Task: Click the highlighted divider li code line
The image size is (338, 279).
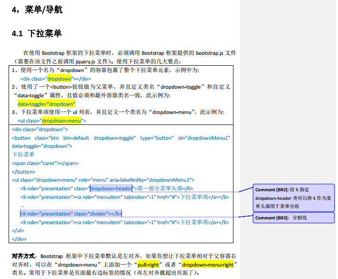Action: (x=71, y=214)
